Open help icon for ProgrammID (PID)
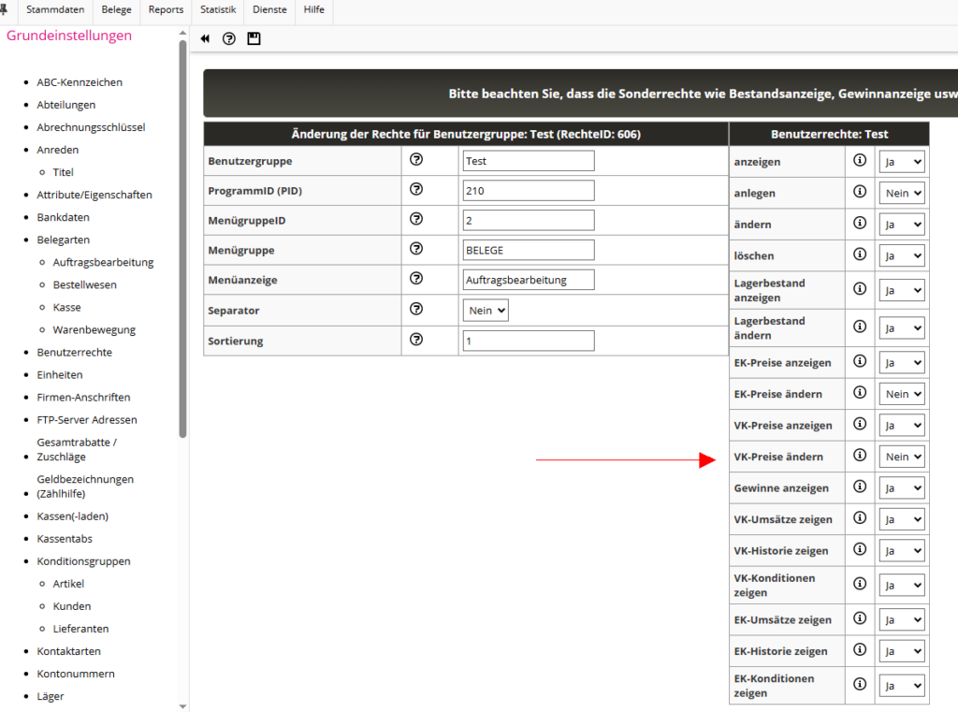 click(x=416, y=189)
